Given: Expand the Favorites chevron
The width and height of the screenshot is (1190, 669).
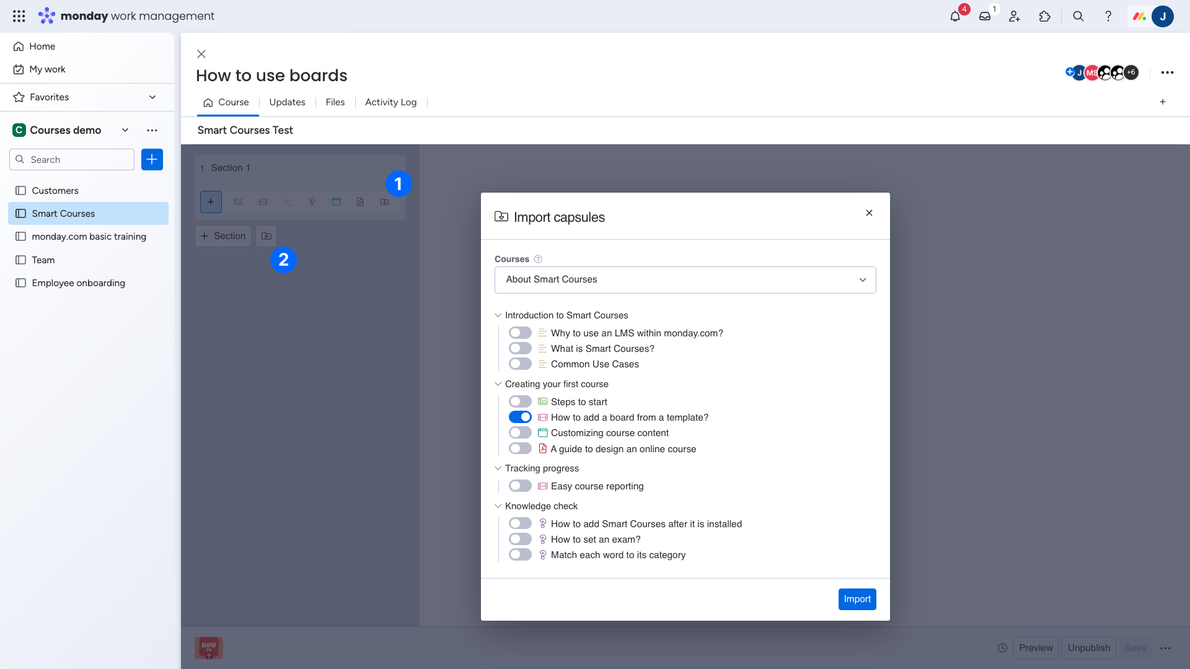Looking at the screenshot, I should pyautogui.click(x=152, y=97).
